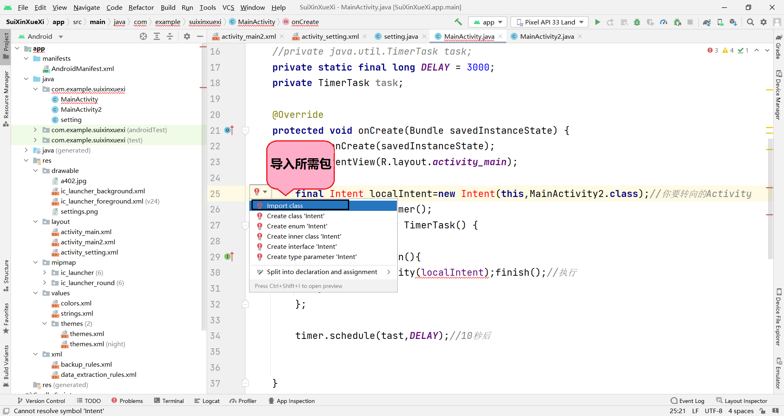
Task: Toggle read-only lock icon in status bar
Action: coord(762,411)
